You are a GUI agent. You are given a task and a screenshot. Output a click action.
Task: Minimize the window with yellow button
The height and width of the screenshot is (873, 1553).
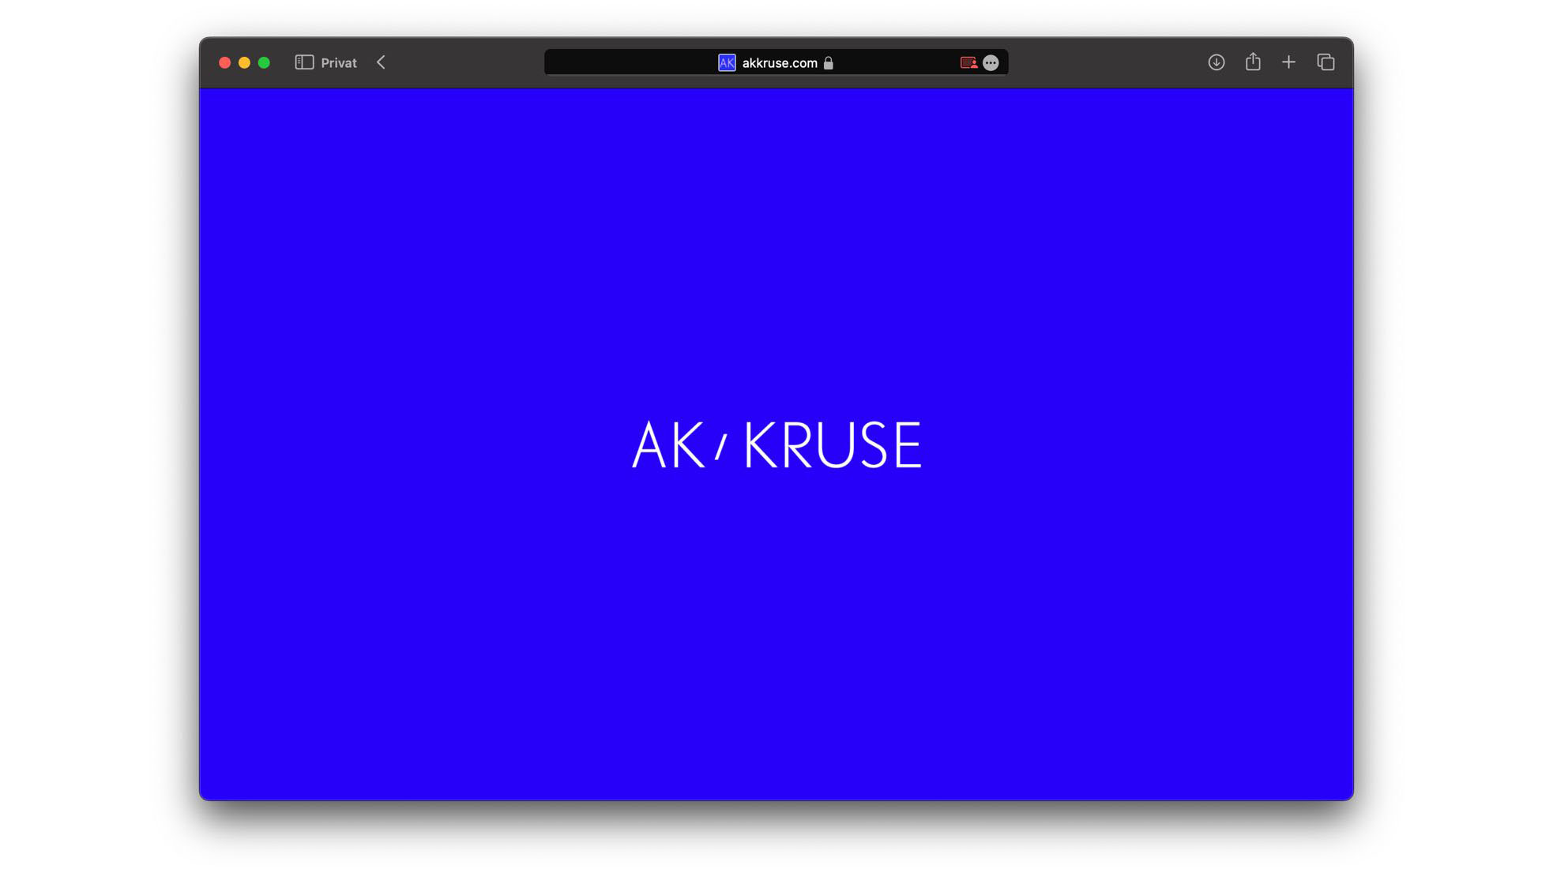[244, 62]
